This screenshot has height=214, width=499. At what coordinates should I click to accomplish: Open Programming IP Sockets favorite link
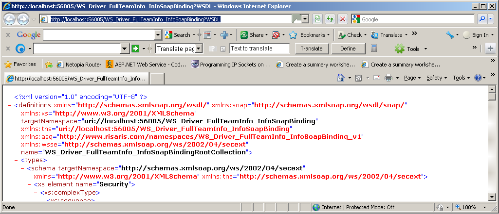coord(231,65)
